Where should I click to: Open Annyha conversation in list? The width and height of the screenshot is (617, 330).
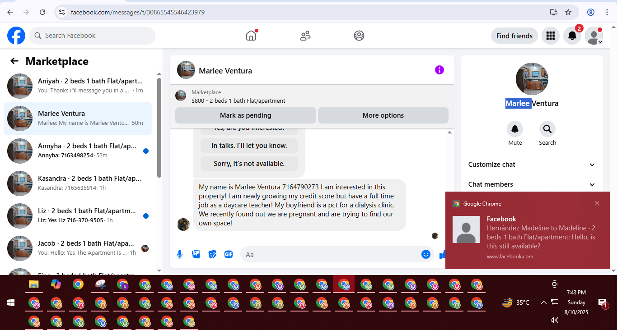(x=78, y=151)
